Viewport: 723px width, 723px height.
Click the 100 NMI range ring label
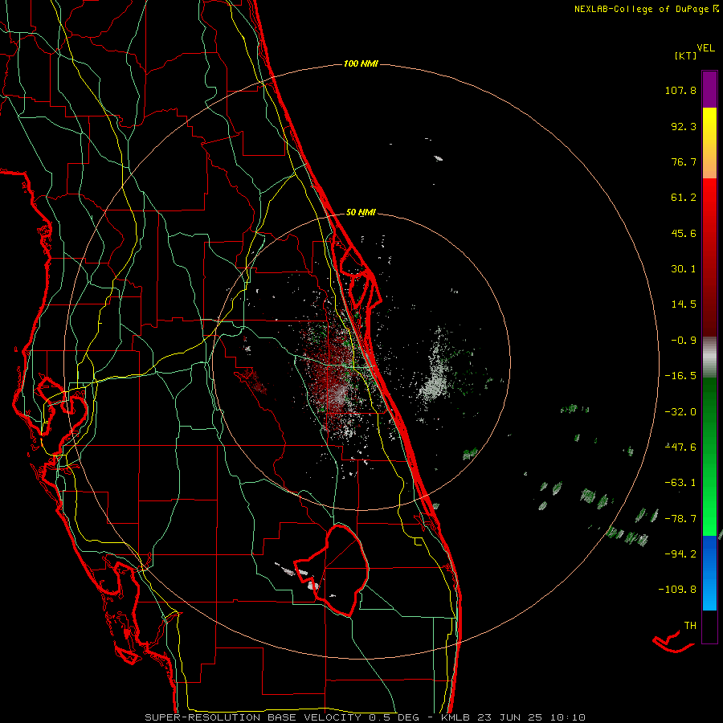[361, 63]
